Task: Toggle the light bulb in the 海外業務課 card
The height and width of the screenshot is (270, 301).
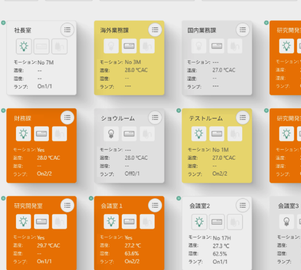Action: (111, 46)
